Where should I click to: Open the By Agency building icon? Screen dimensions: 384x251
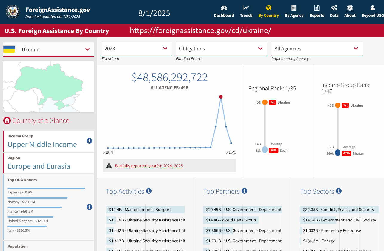294,8
